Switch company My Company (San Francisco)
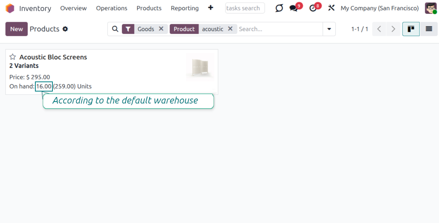The width and height of the screenshot is (439, 223). point(380,9)
